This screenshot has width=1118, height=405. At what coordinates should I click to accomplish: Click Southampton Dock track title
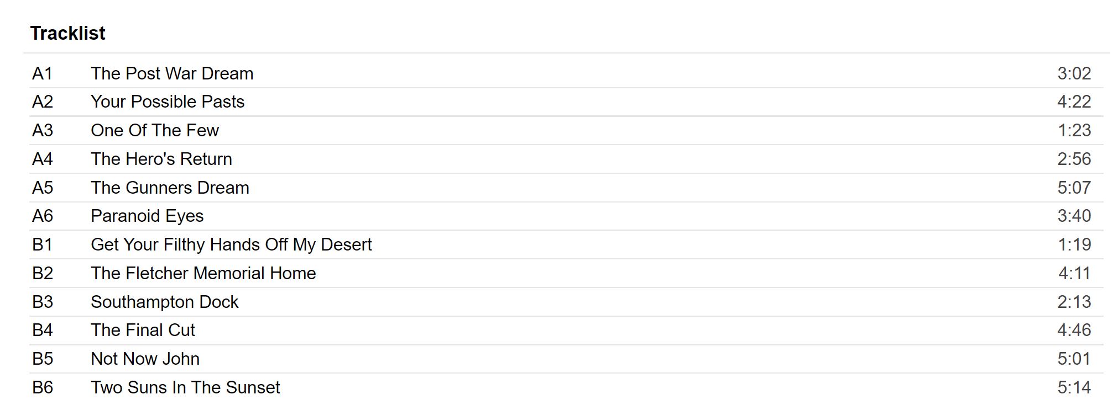(165, 302)
